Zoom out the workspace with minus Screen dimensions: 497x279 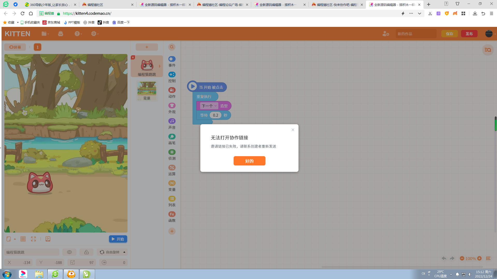(x=462, y=258)
